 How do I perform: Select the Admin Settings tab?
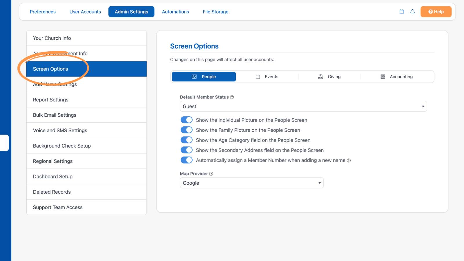pyautogui.click(x=131, y=12)
